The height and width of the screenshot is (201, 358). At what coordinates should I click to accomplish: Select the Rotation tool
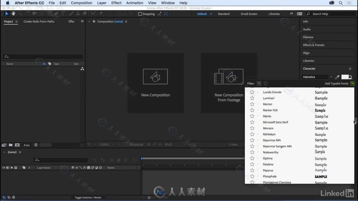28,13
